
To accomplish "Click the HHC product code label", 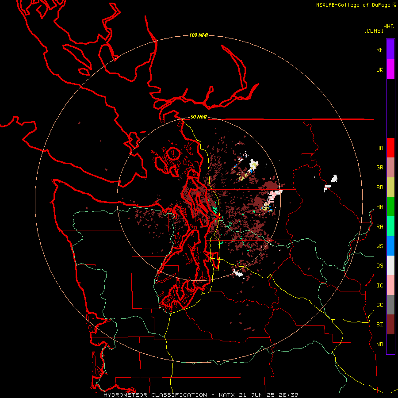I will tap(388, 27).
